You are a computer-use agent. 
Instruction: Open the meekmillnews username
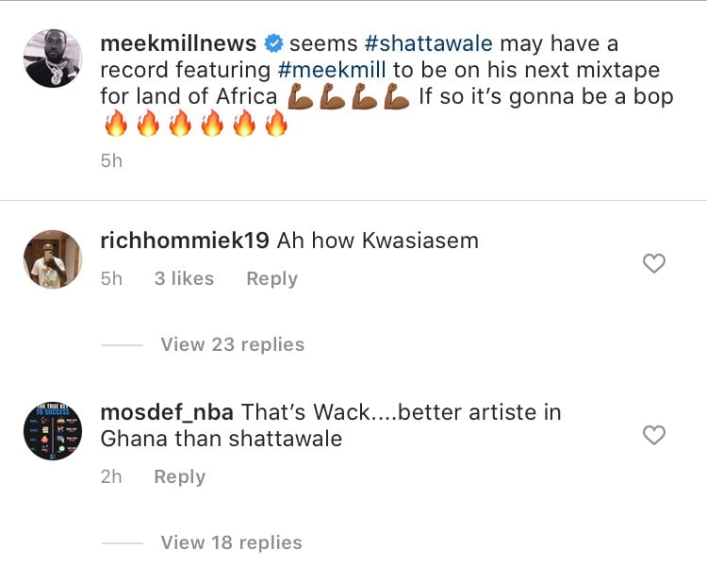(x=178, y=43)
